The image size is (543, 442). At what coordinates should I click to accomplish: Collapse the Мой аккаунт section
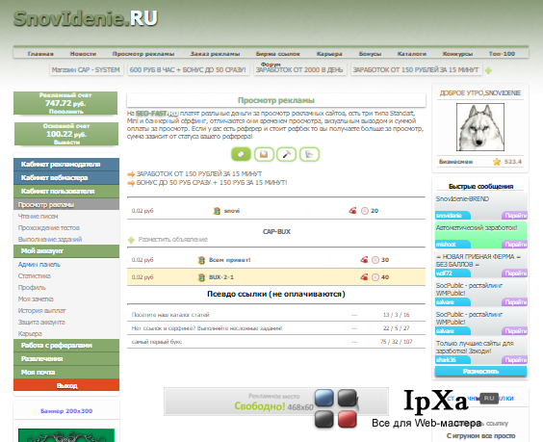[x=66, y=250]
